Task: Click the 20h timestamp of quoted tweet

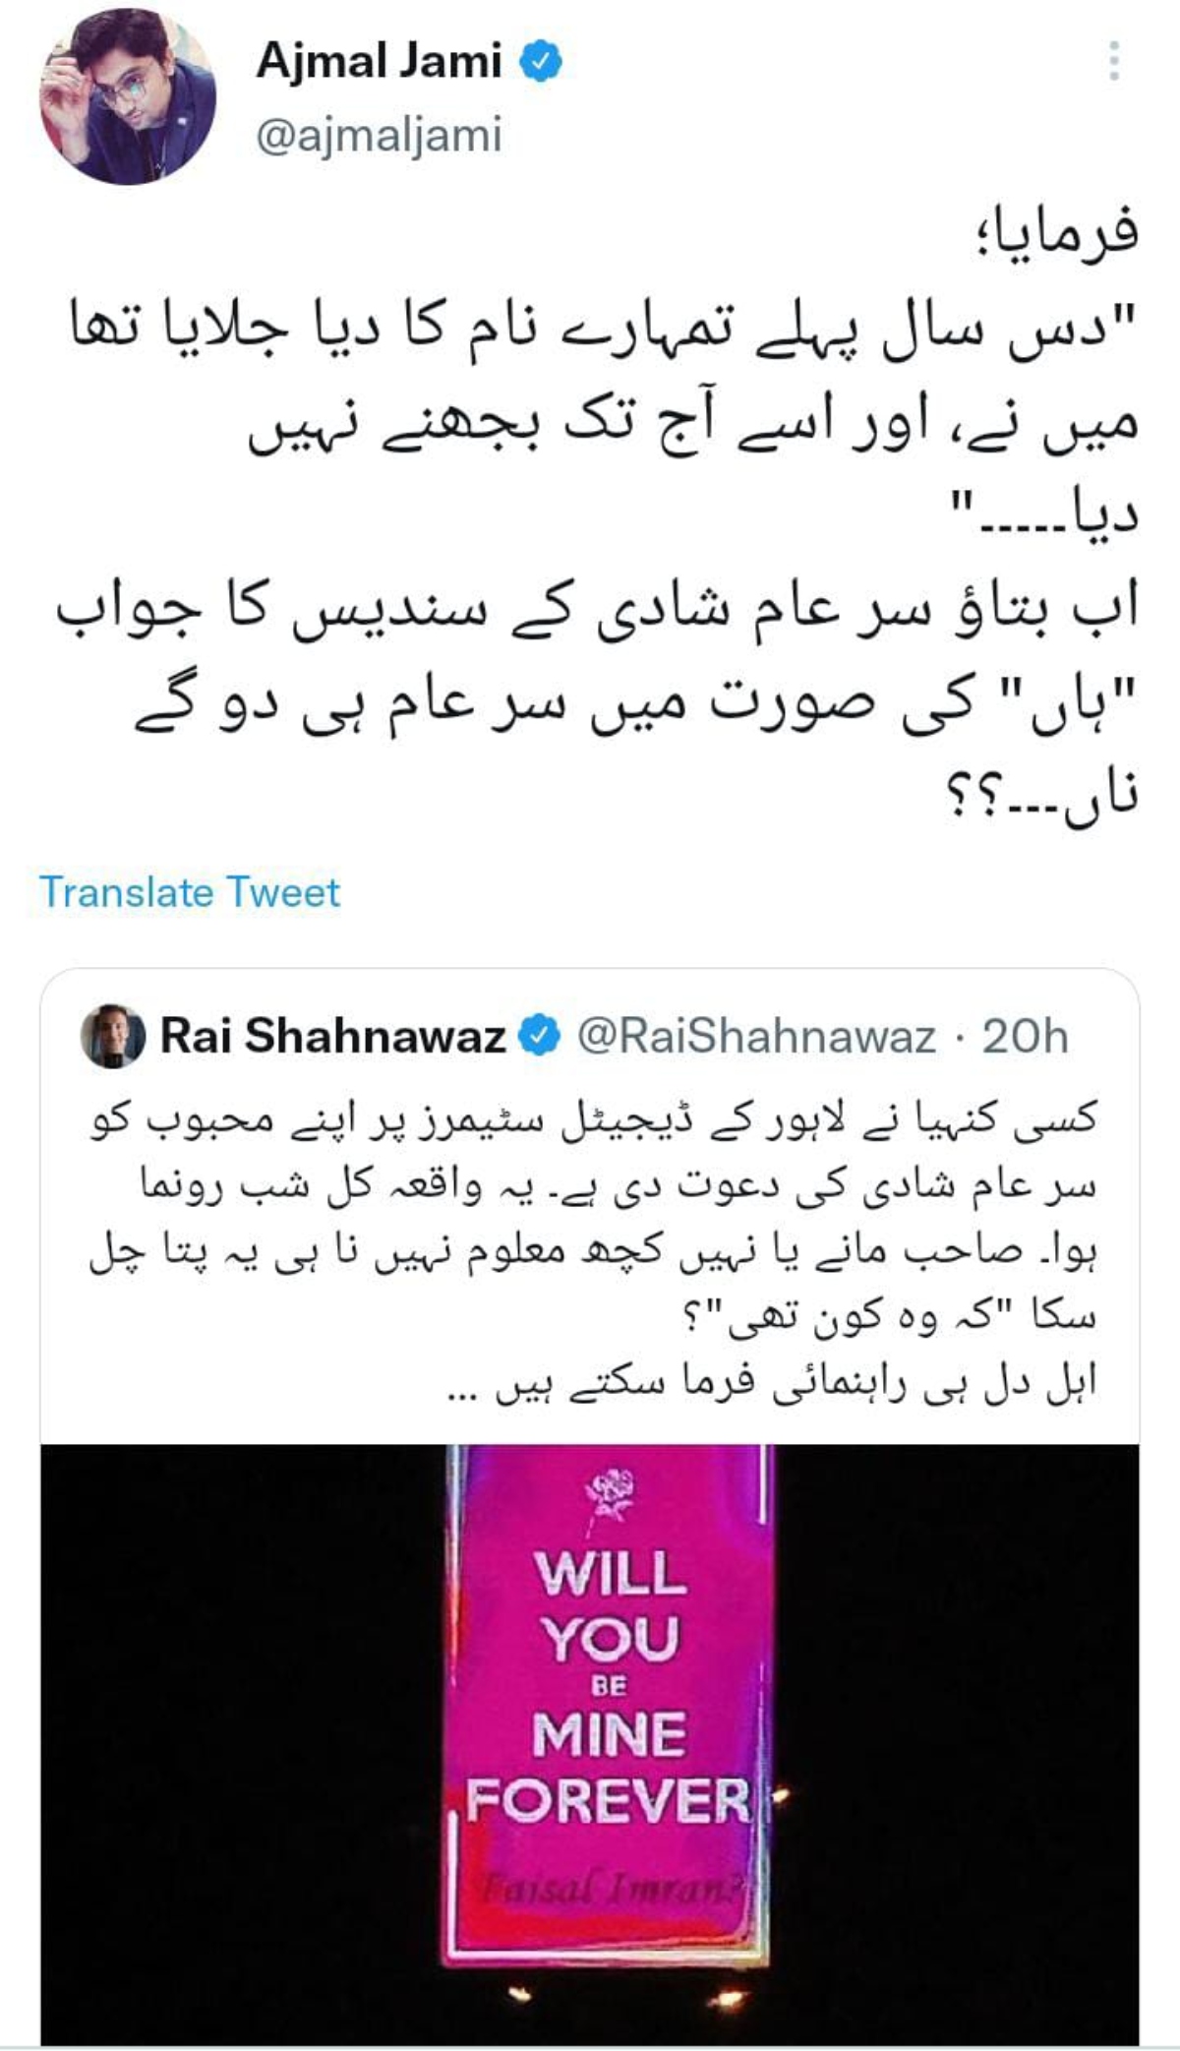Action: [x=1025, y=1036]
